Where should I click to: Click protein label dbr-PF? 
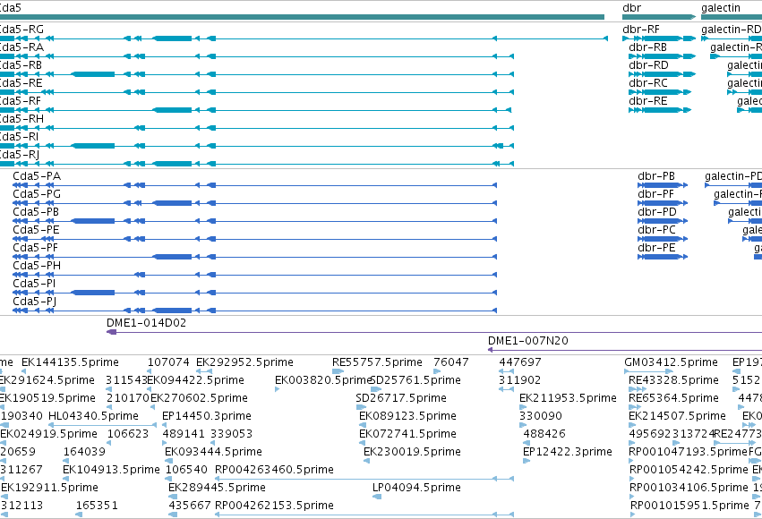click(x=655, y=193)
